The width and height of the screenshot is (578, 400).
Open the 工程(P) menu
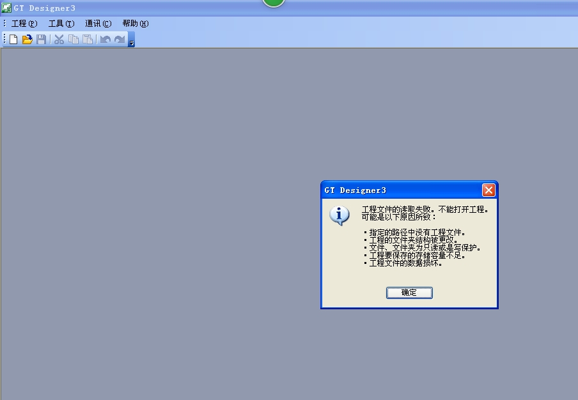point(24,24)
